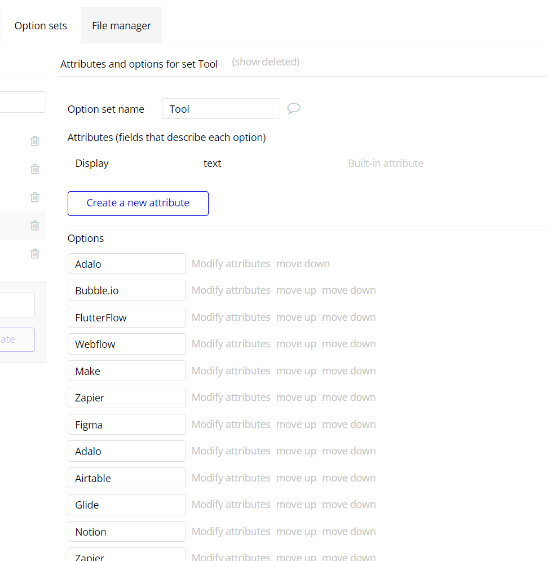Click the third trash icon in left list

35,197
